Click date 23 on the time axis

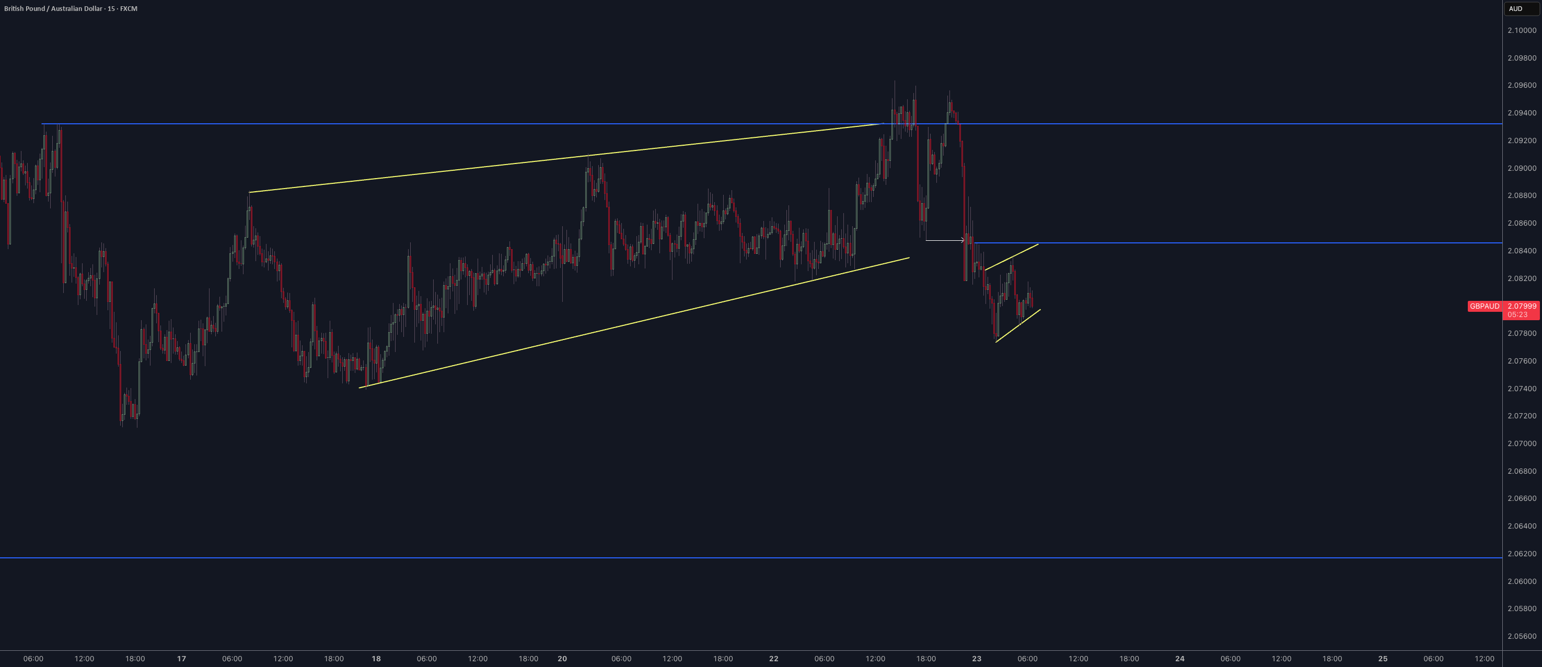(x=976, y=659)
